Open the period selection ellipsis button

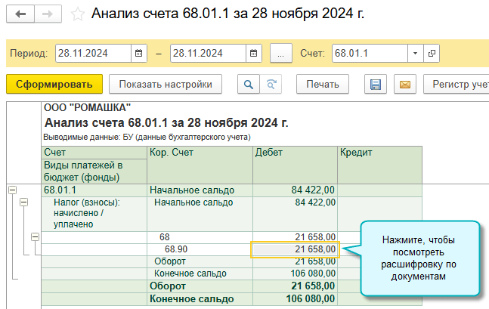pyautogui.click(x=280, y=54)
